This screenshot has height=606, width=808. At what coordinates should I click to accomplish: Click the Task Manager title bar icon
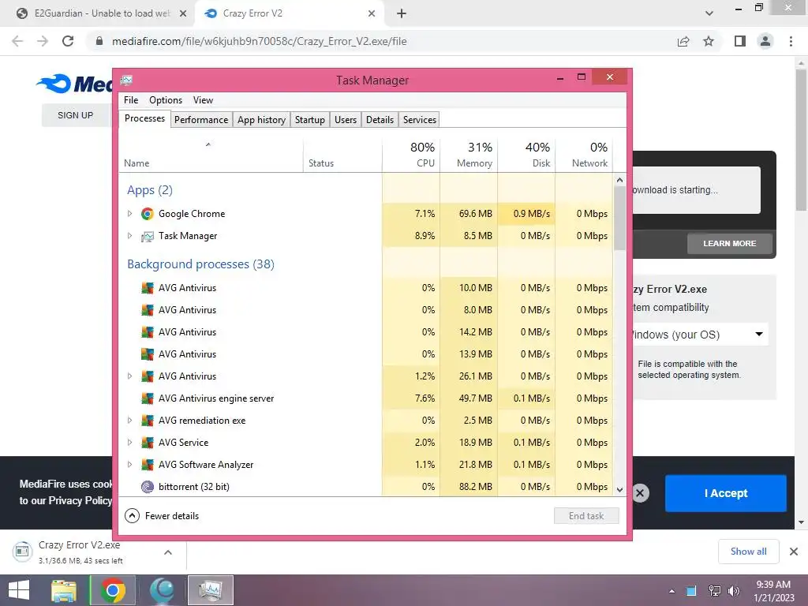127,80
